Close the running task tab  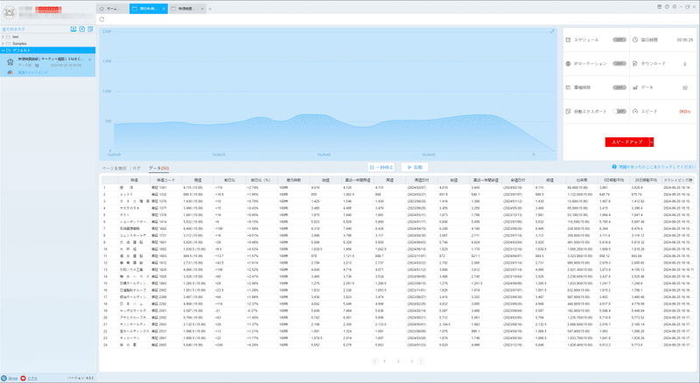164,9
